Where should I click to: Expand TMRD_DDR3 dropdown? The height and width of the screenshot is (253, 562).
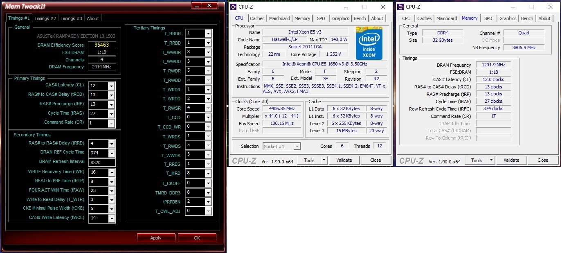point(208,192)
